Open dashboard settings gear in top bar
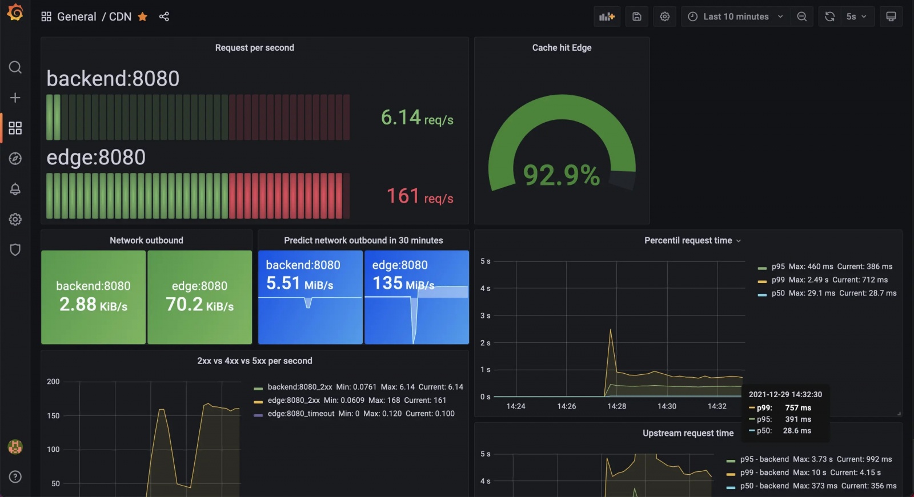This screenshot has width=914, height=497. click(x=665, y=17)
